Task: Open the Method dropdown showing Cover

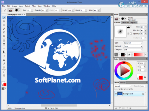Action: pyautogui.click(x=133, y=46)
